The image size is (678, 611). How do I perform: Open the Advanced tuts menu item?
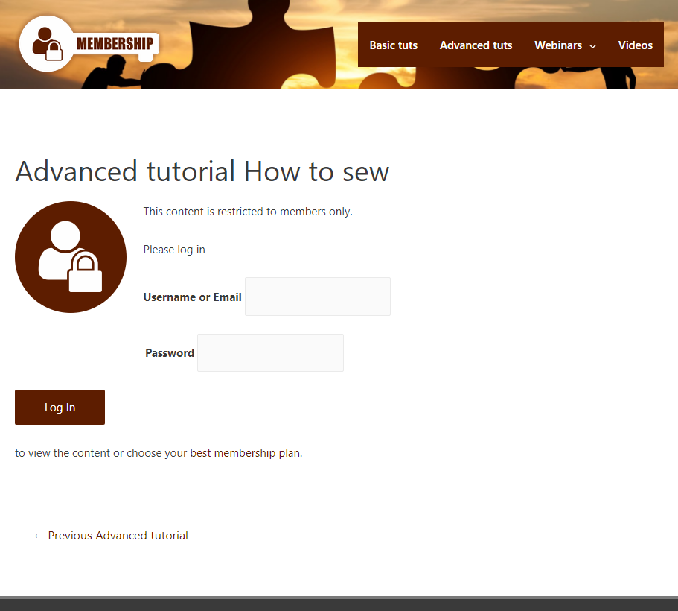(x=476, y=45)
